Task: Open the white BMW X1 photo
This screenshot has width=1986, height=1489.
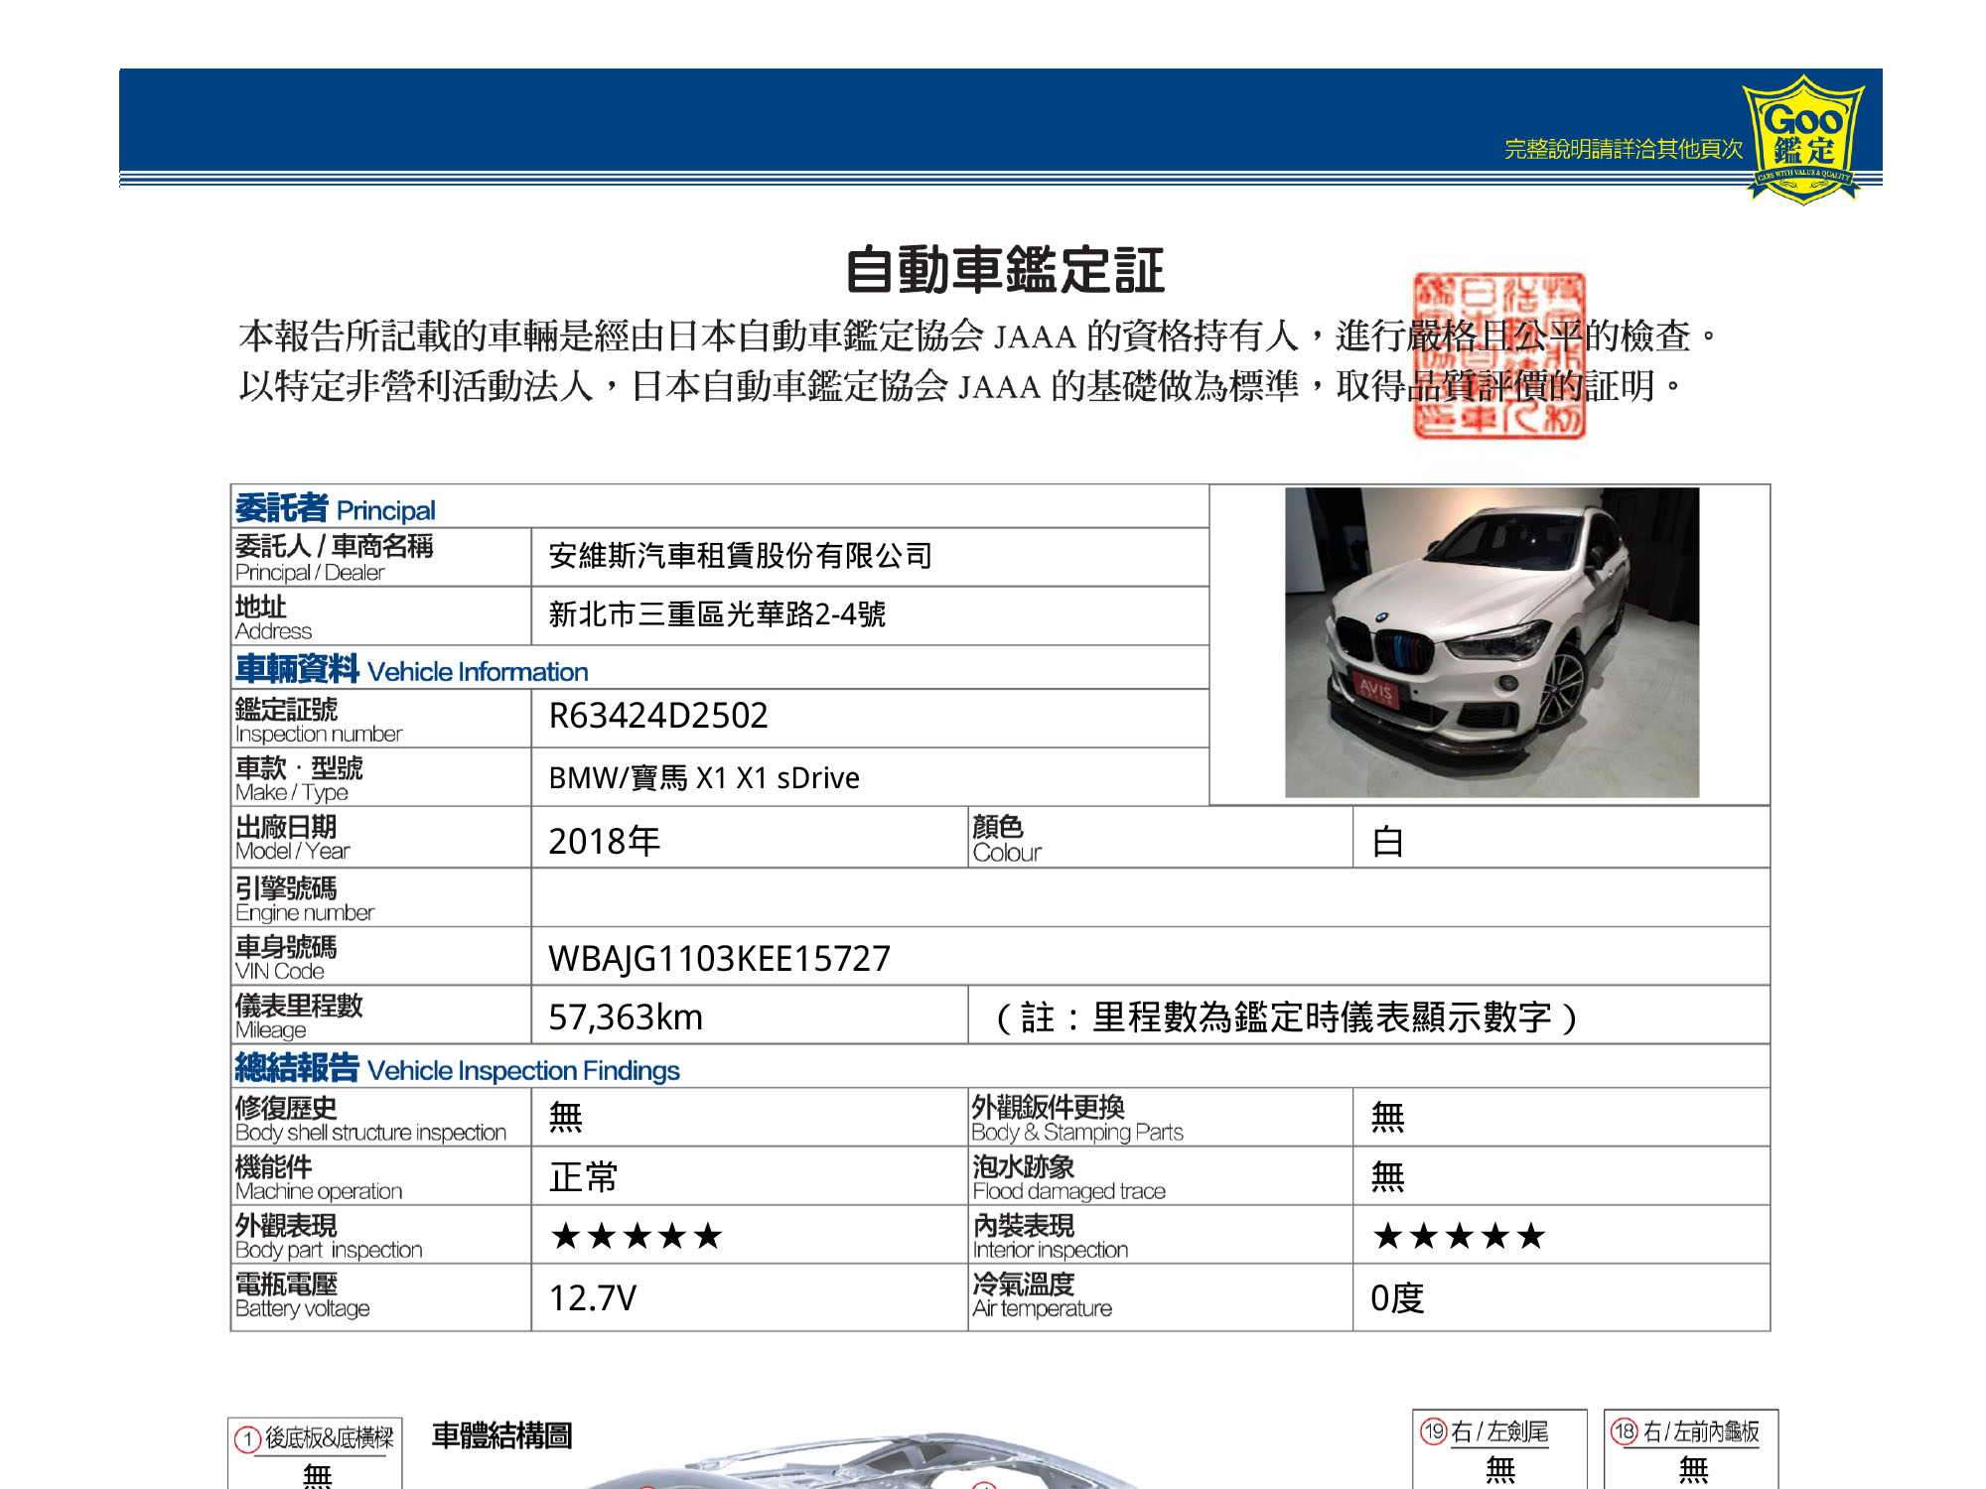Action: (1491, 642)
